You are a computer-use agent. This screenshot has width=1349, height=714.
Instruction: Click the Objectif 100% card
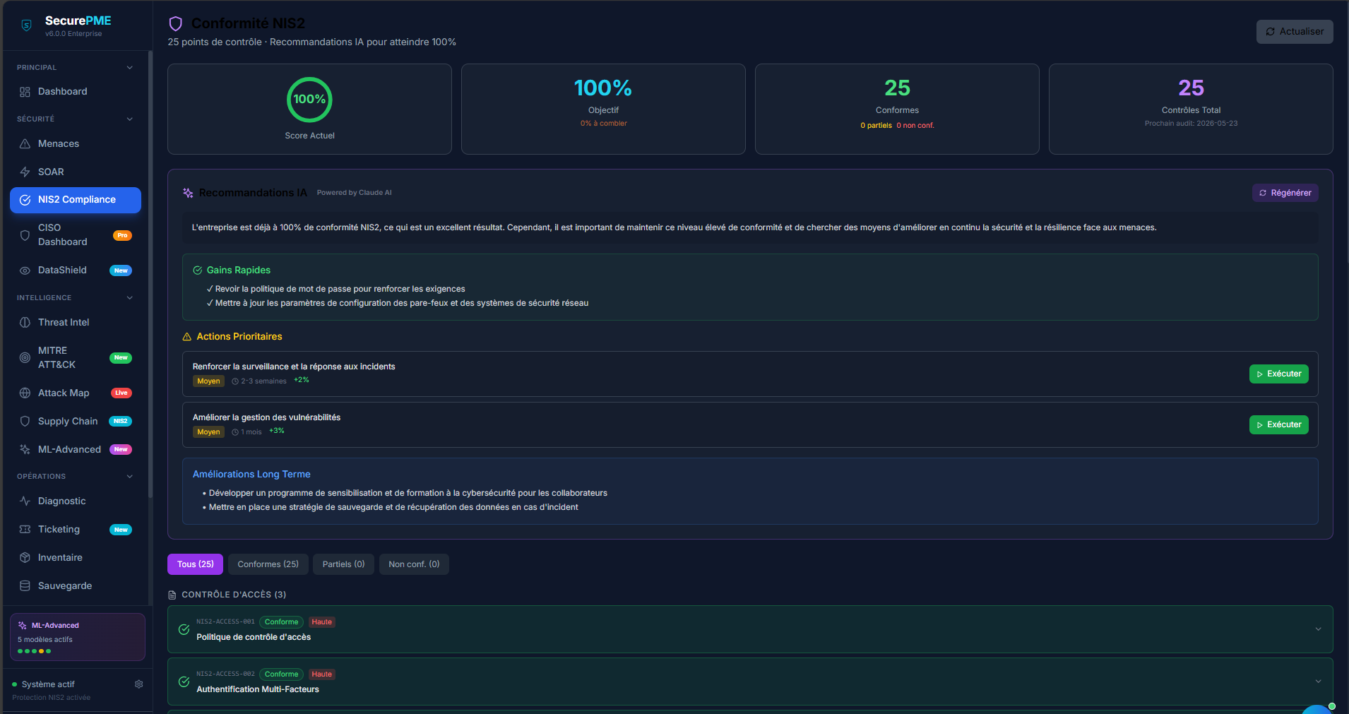click(x=603, y=109)
